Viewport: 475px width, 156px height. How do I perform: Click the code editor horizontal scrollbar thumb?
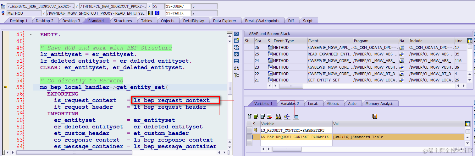click(x=74, y=153)
